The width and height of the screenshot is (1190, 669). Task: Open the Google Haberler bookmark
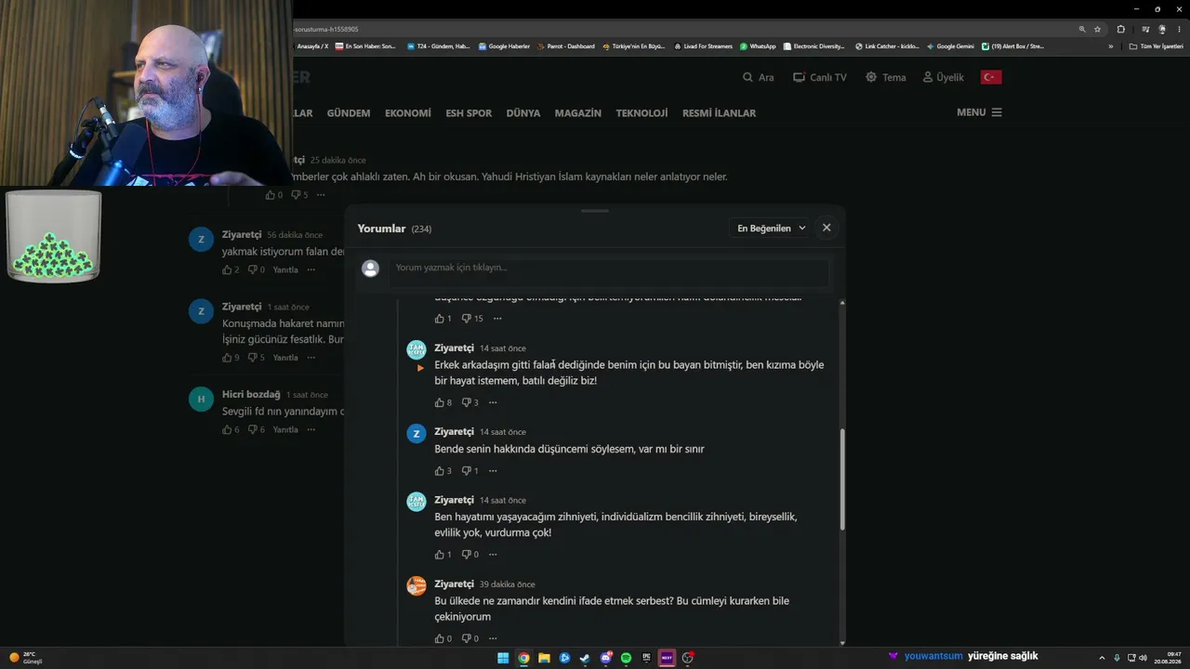point(504,46)
